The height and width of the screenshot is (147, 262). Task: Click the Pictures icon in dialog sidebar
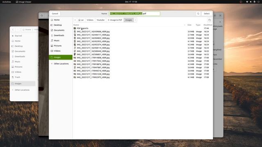[x=52, y=46]
